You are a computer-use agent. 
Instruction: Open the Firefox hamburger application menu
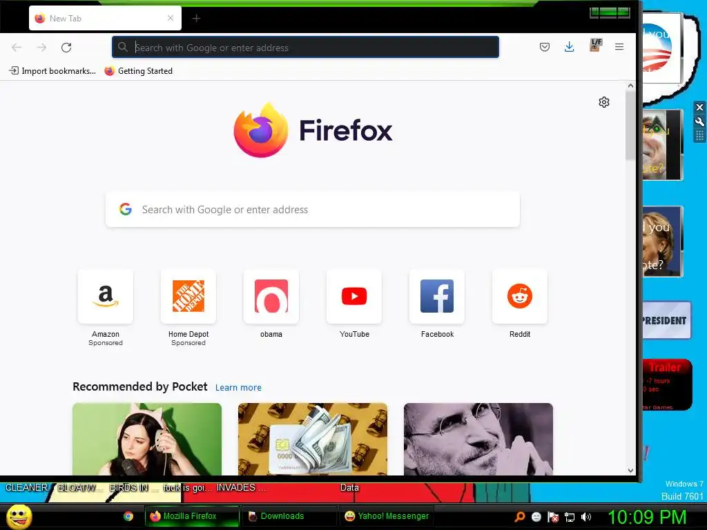(619, 47)
